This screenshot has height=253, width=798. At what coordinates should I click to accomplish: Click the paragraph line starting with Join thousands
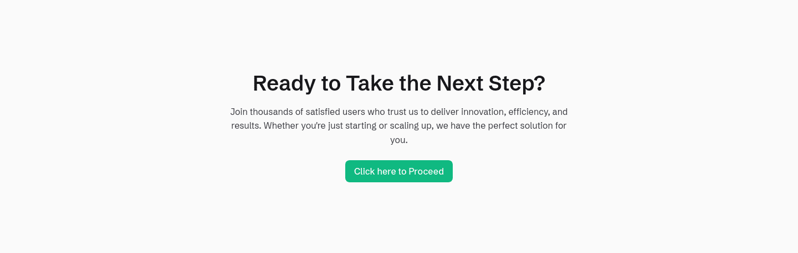coord(399,112)
